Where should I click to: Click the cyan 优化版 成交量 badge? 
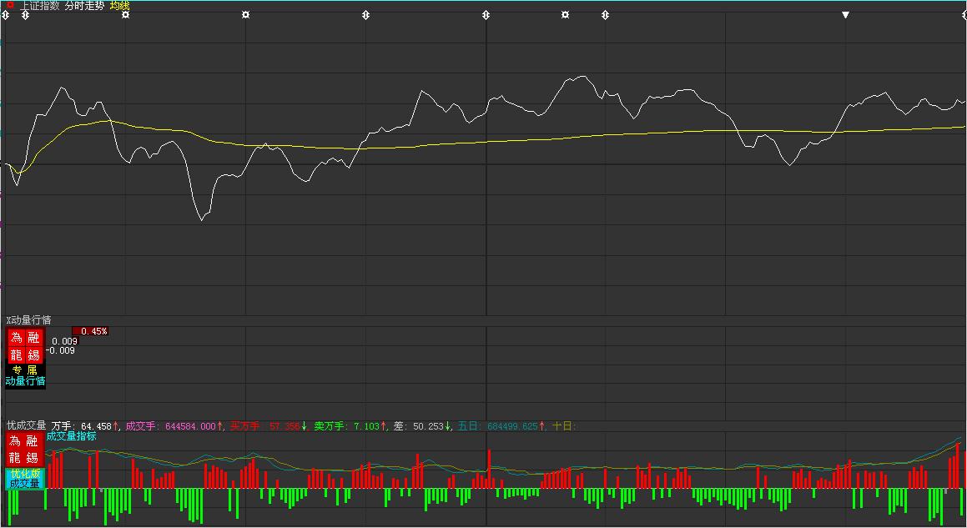tap(25, 479)
